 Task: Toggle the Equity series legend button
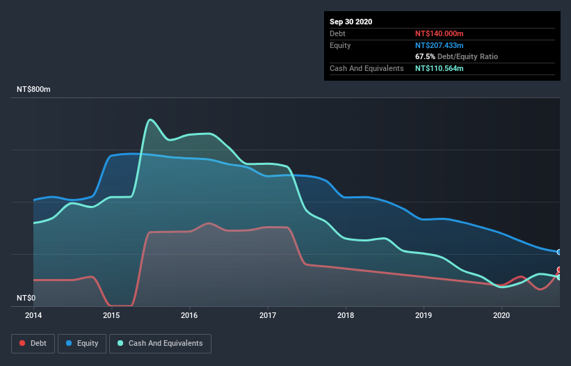pos(82,344)
